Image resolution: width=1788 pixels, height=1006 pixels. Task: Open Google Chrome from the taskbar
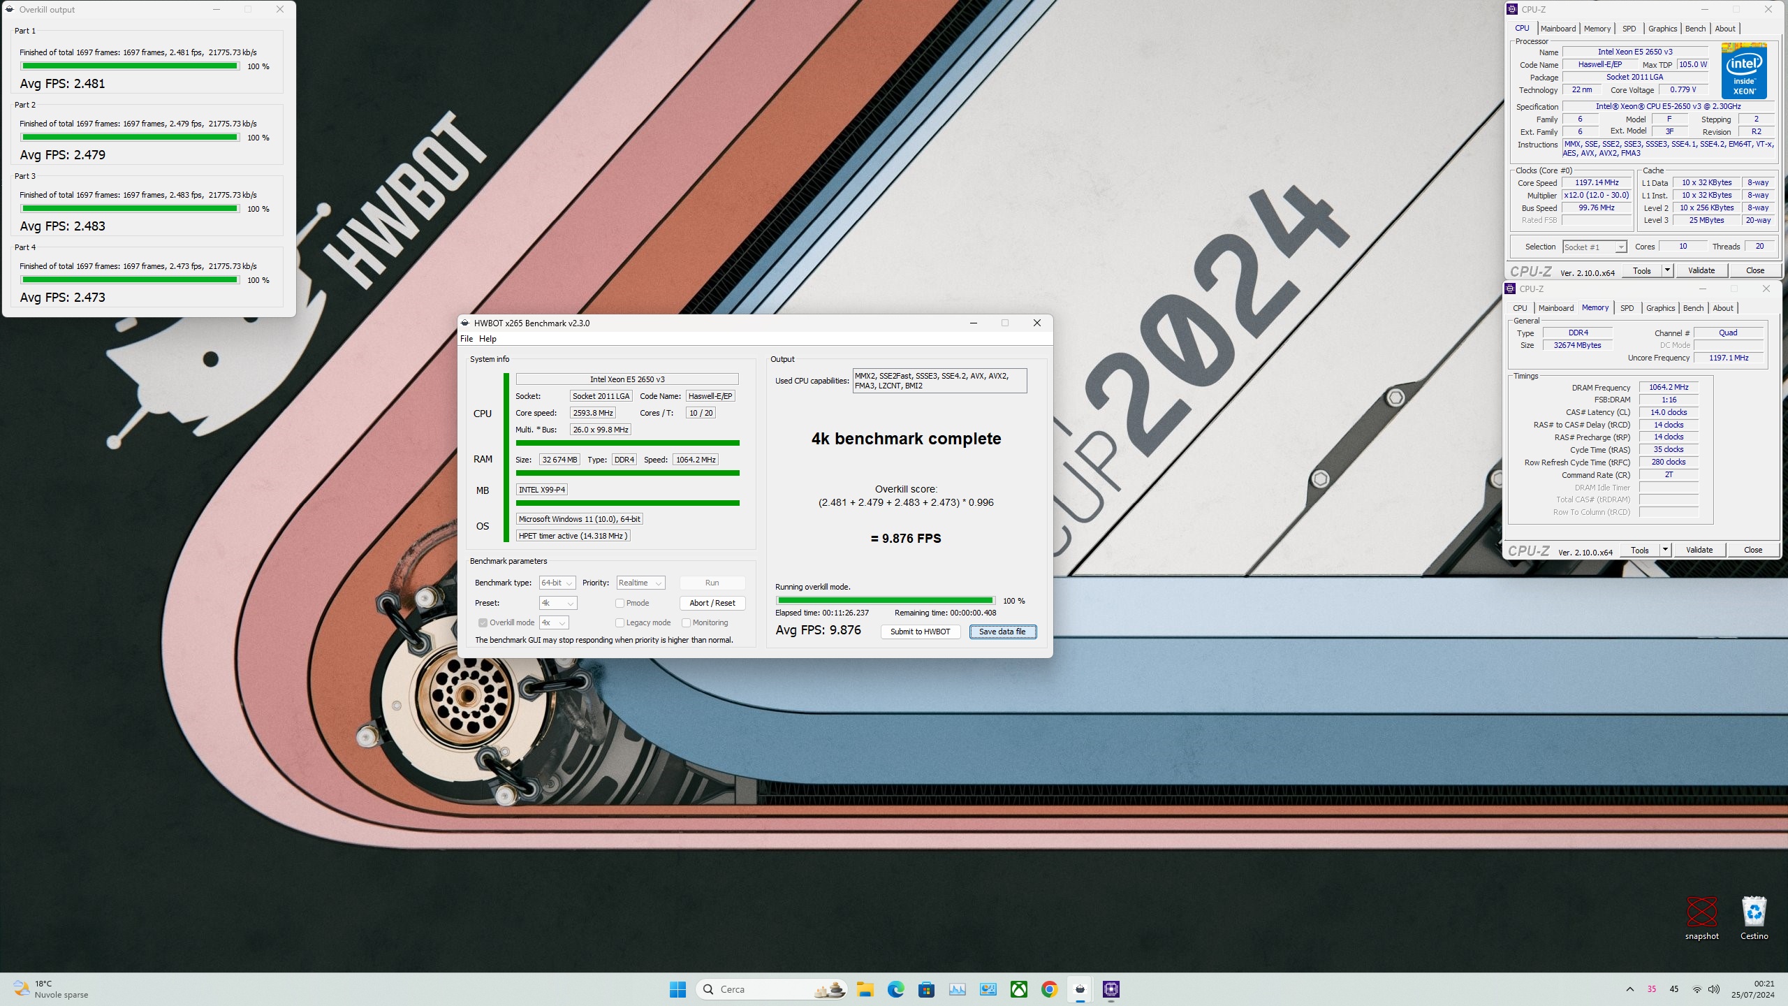(x=1050, y=989)
